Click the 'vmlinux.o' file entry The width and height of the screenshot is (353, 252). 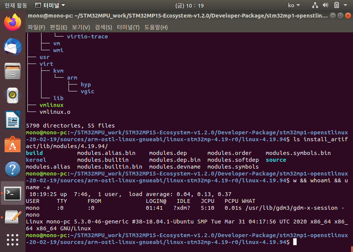(x=55, y=112)
